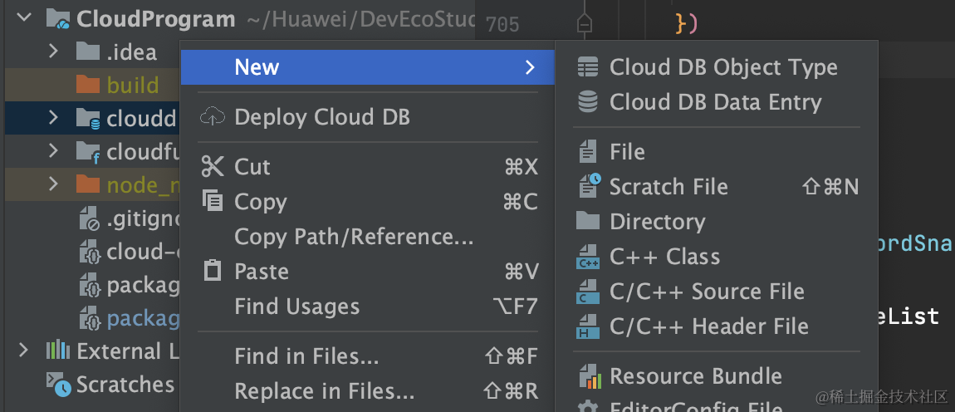Screen dimensions: 955x412
Task: Click the Paste clipboard icon
Action: (x=213, y=271)
